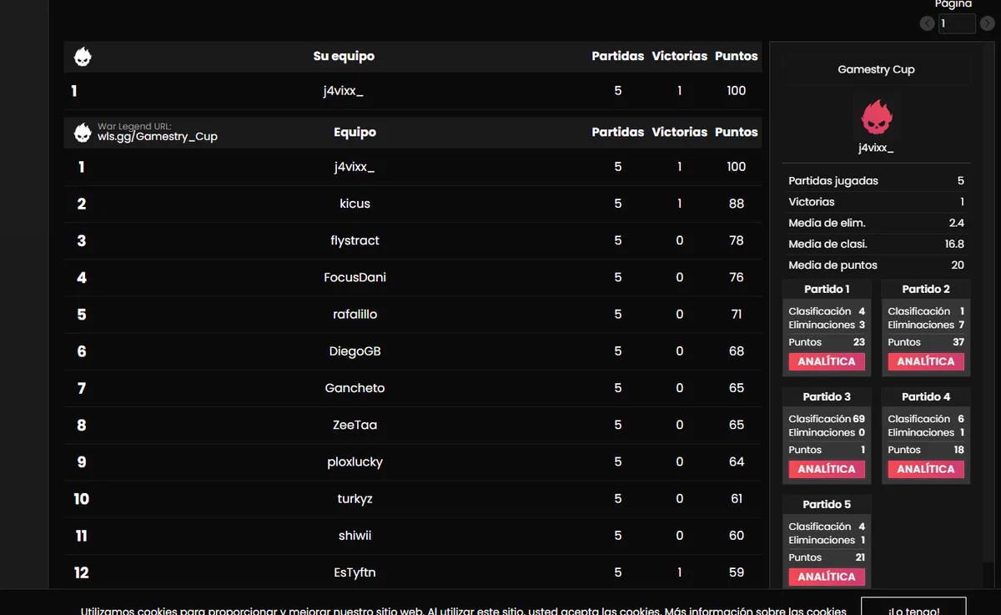Click the skull icon next to War Legend URL
The image size is (1001, 615).
(83, 133)
